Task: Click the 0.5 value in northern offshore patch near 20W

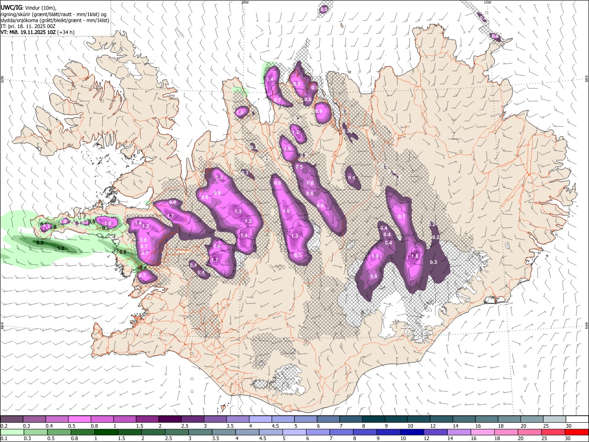Action: tap(324, 9)
